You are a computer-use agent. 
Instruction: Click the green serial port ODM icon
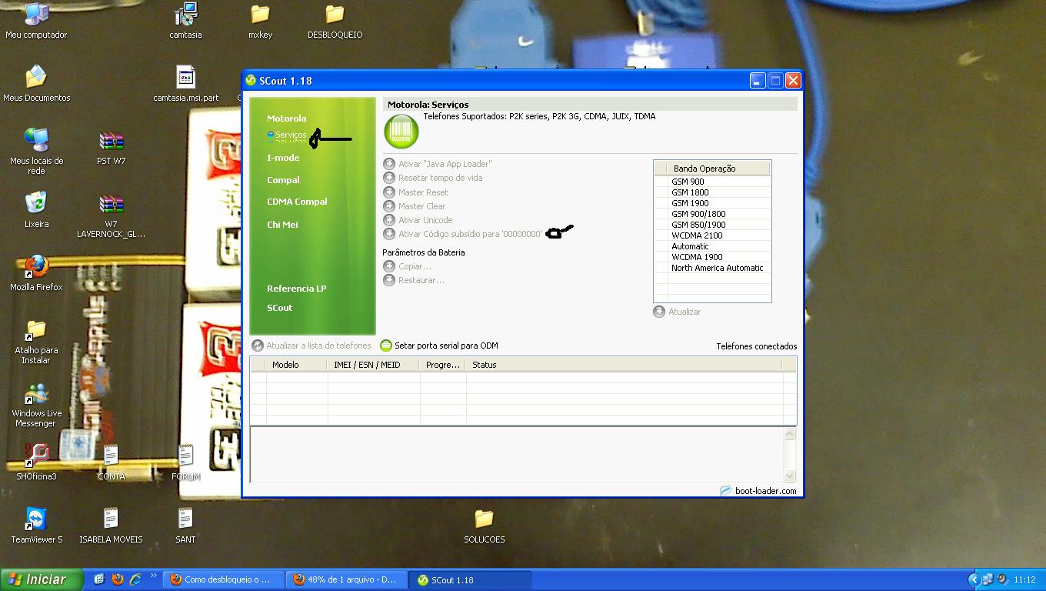click(x=386, y=346)
